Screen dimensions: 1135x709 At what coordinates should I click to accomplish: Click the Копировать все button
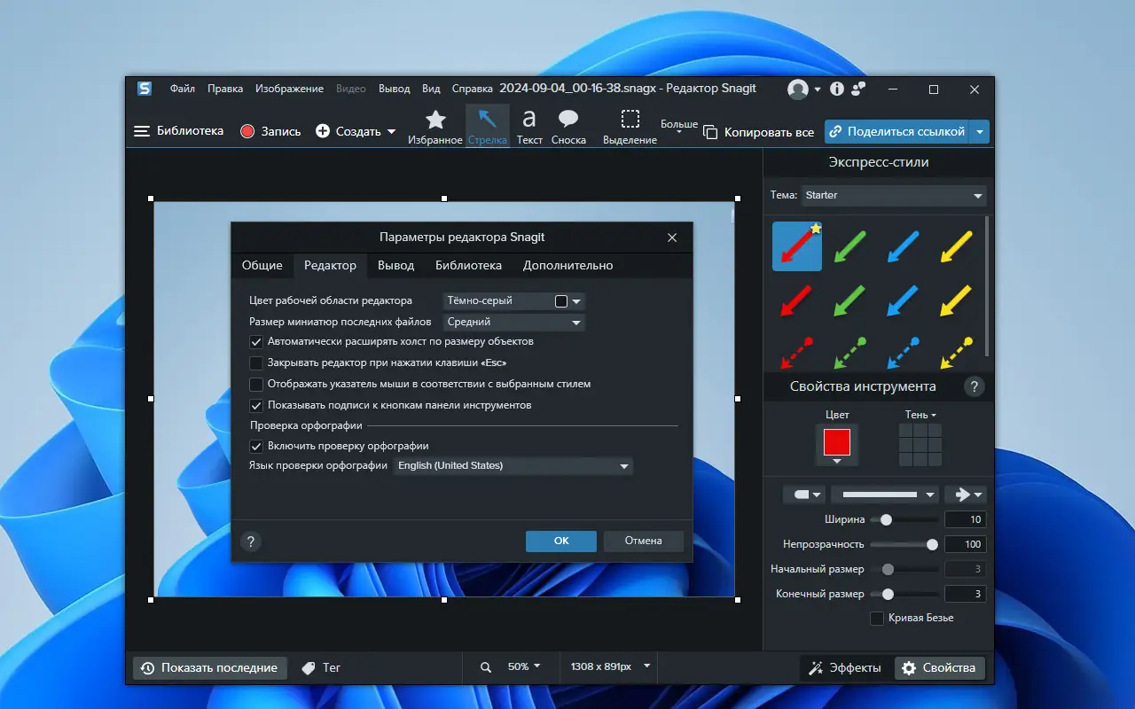pos(759,132)
